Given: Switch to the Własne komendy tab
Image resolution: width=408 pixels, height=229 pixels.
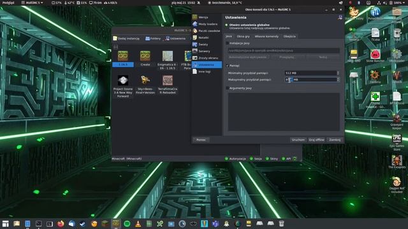Looking at the screenshot, I should pos(266,36).
